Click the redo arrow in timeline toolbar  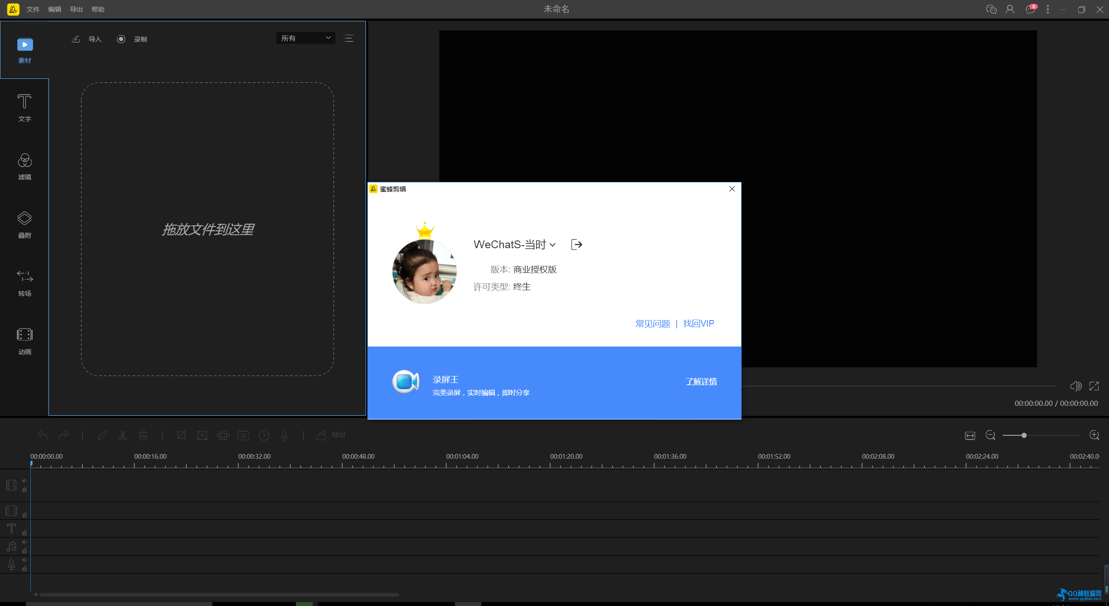(64, 435)
